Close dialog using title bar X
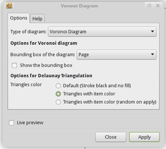 tap(158, 6)
